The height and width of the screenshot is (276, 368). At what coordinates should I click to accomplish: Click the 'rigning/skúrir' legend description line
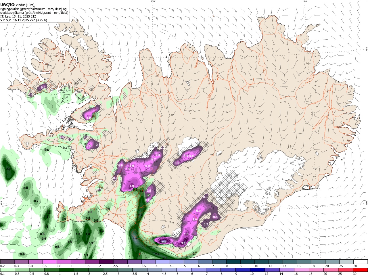(33, 9)
